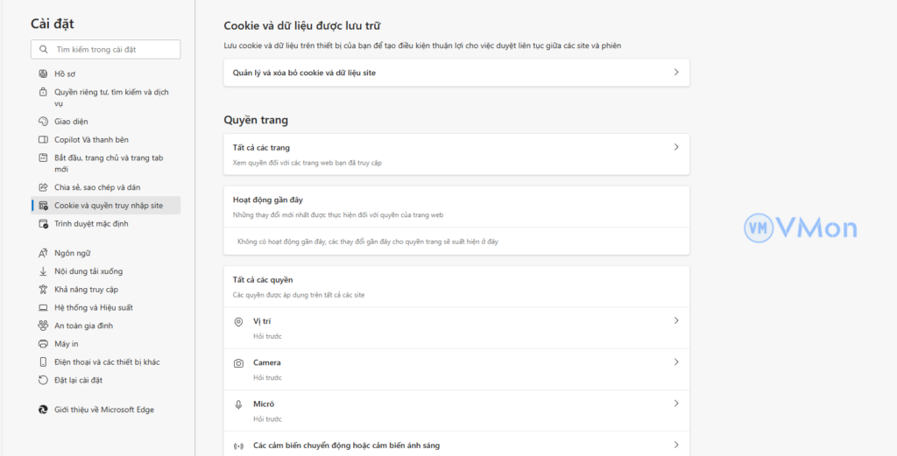The height and width of the screenshot is (456, 897).
Task: Open Tất cả các trang chevron arrow
Action: pyautogui.click(x=676, y=147)
